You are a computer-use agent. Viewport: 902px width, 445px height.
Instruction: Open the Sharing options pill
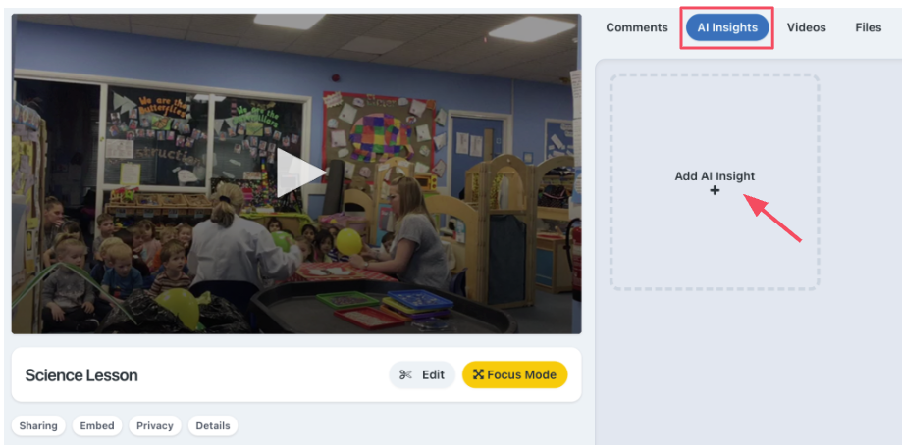coord(38,426)
